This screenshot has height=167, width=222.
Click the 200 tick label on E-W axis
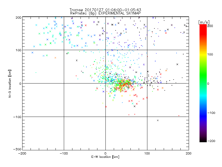click(x=189, y=153)
